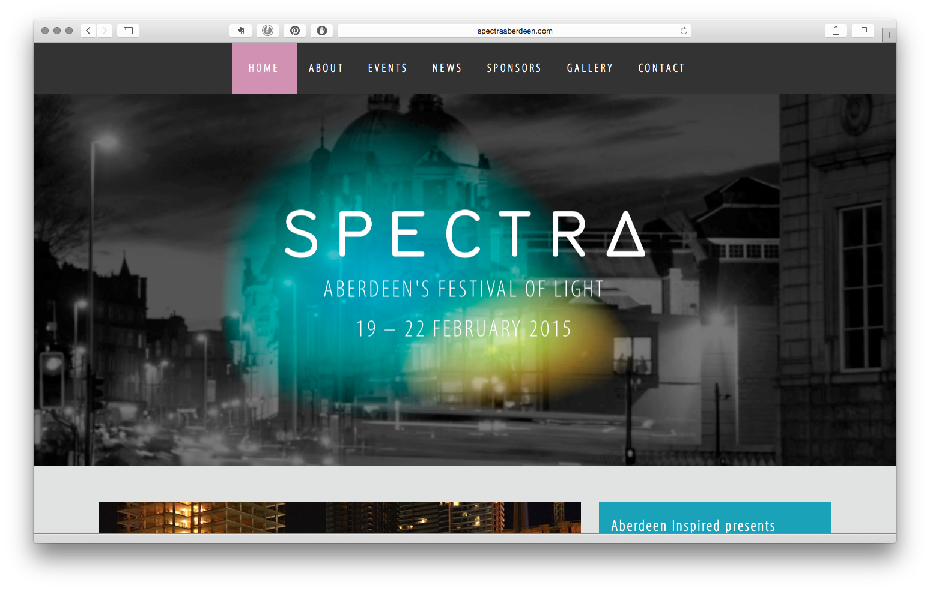
Task: Click the spectraaberdeen.com address bar
Action: (514, 31)
